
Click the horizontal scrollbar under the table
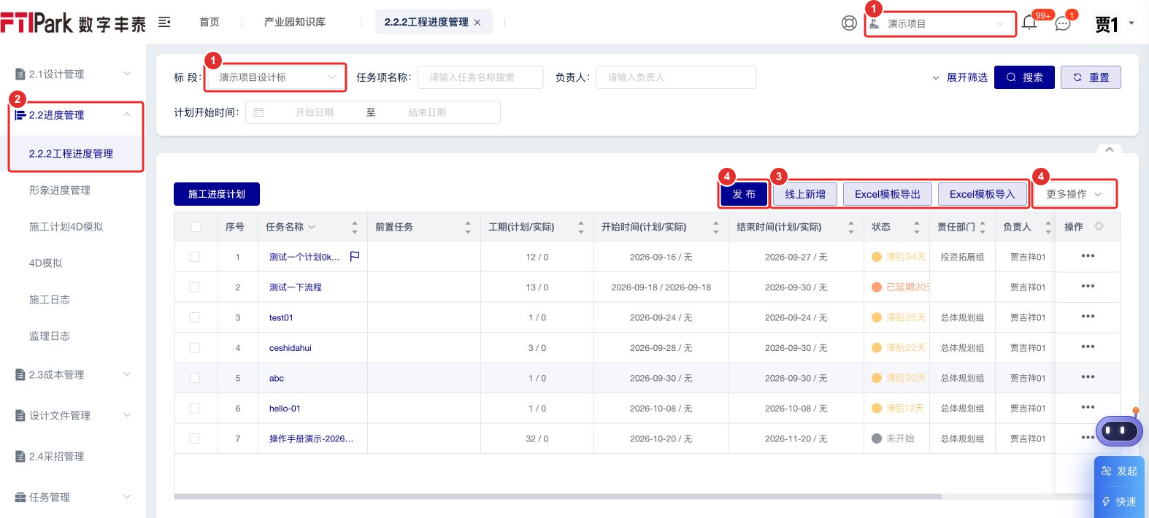click(x=558, y=496)
